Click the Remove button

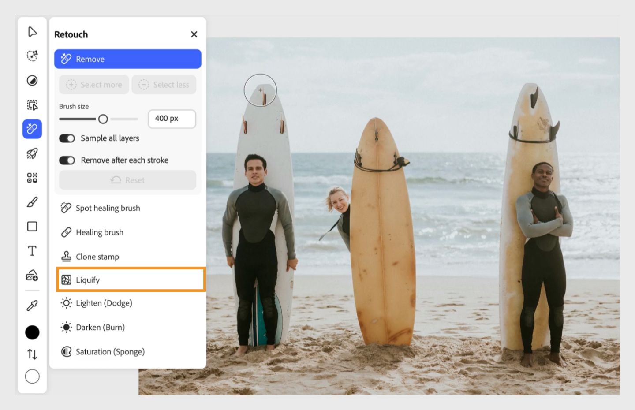tap(128, 59)
